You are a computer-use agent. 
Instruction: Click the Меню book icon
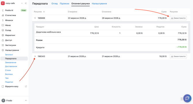tap(3, 25)
